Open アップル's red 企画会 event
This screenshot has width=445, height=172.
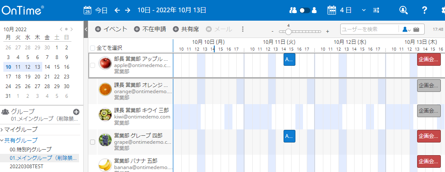pos(429,59)
